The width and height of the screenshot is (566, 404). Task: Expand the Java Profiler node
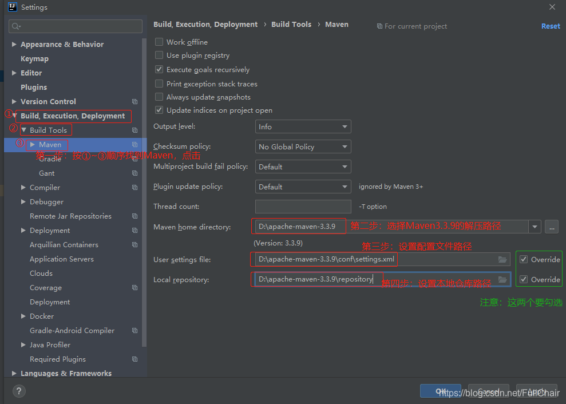[23, 345]
